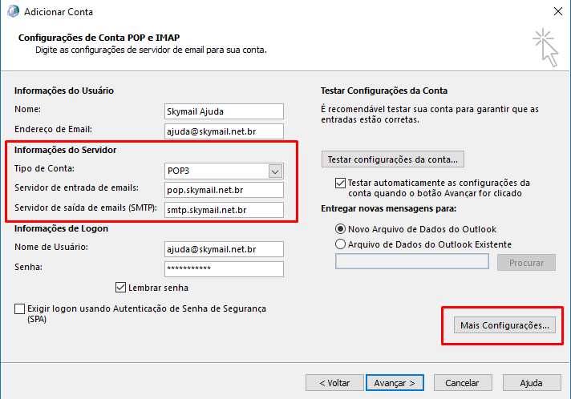Viewport: 571px width, 399px height.
Task: Click the cursor wizard graphic icon
Action: (x=545, y=47)
